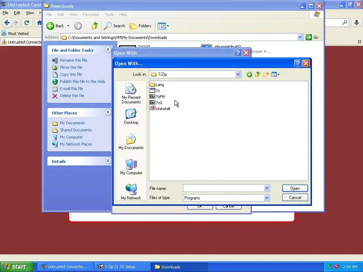Go to My Network in places bar
This screenshot has width=363, height=272.
pyautogui.click(x=131, y=192)
